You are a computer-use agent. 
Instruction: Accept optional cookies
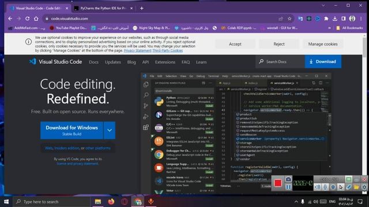tap(235, 44)
